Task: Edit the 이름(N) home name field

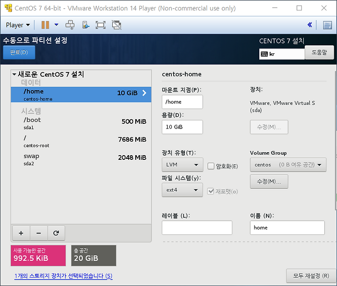Action: [287, 228]
